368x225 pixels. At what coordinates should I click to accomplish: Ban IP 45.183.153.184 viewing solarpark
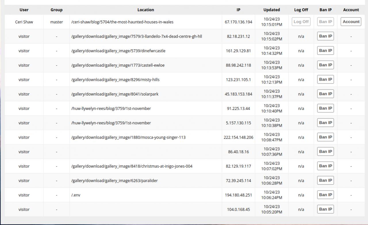pos(325,94)
